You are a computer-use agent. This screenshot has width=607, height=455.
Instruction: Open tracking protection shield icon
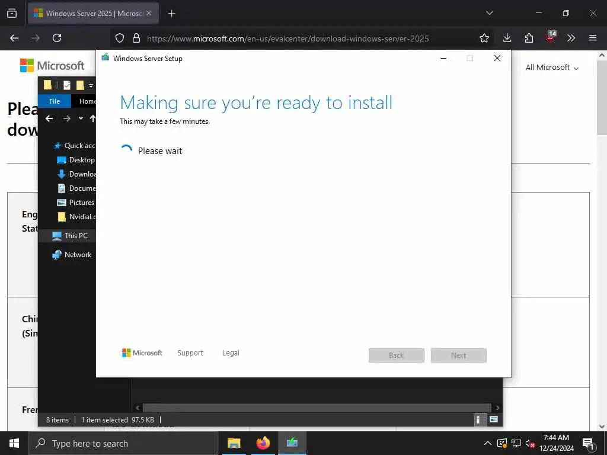[x=120, y=38]
